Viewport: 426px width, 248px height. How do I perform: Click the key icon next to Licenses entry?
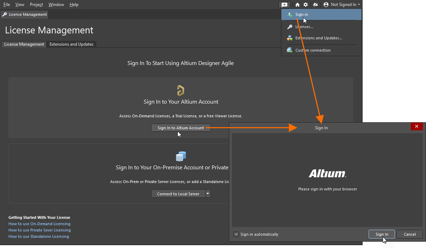289,26
